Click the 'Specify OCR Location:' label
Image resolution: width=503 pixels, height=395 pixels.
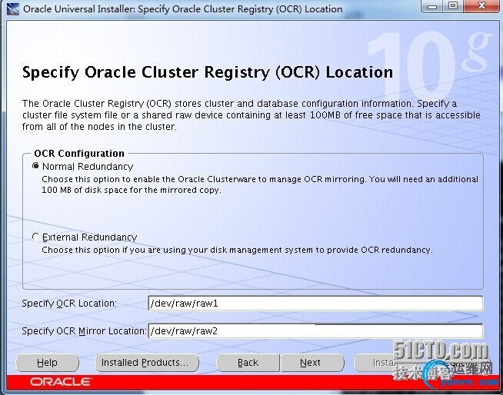point(69,304)
